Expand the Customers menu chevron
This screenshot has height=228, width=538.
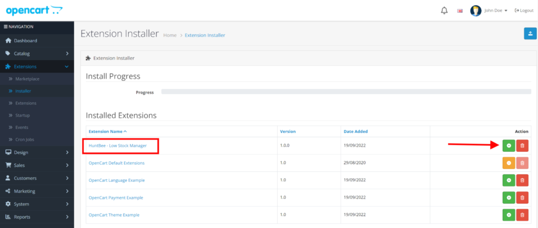pyautogui.click(x=67, y=178)
